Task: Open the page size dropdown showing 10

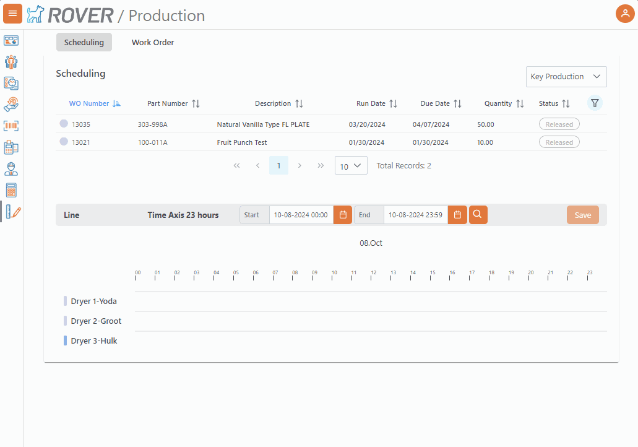Action: click(351, 166)
